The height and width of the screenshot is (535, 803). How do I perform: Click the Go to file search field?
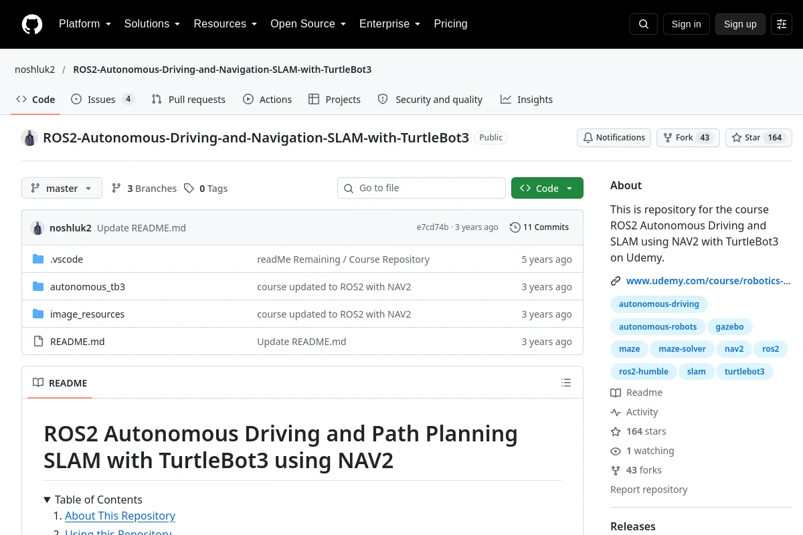[x=422, y=188]
